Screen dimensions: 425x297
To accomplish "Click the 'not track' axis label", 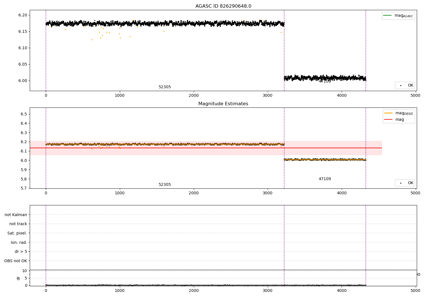I will pyautogui.click(x=18, y=224).
